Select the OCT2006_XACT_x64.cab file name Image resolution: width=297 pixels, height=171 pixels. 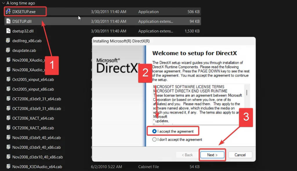33,118
